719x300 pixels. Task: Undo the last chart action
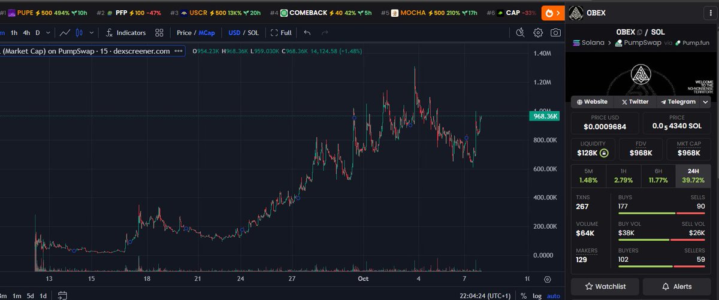tap(307, 33)
